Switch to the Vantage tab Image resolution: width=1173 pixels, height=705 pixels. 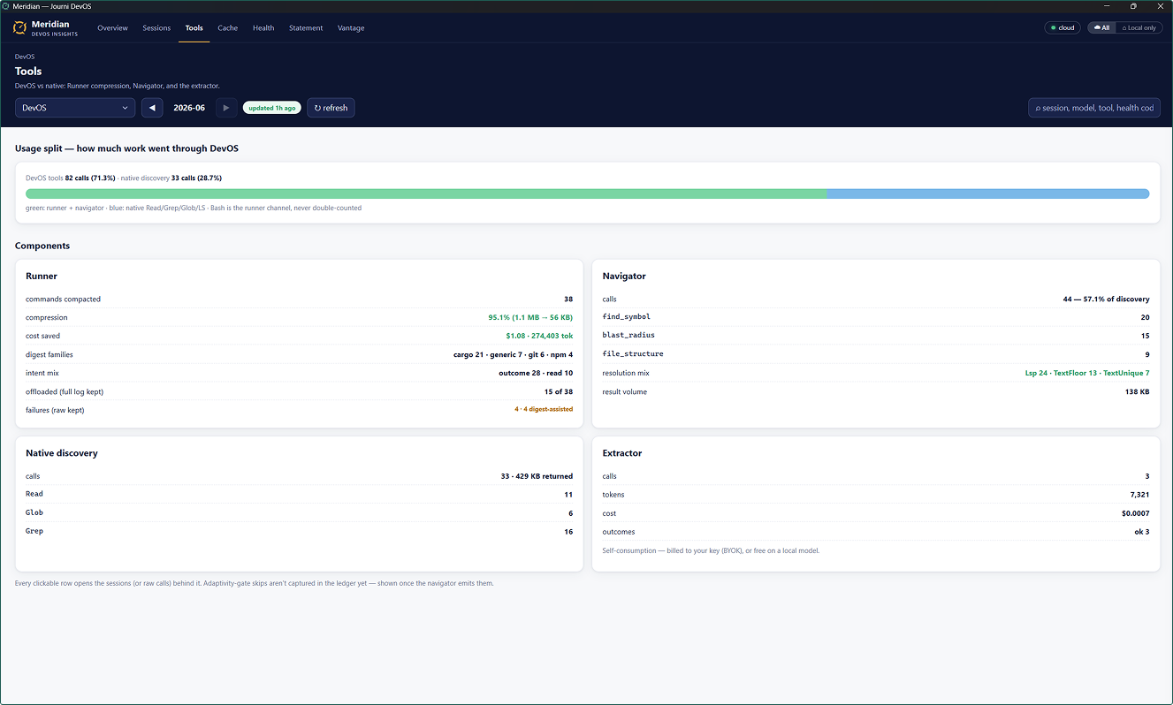point(351,28)
